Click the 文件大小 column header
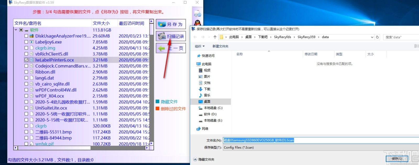 (x=104, y=23)
